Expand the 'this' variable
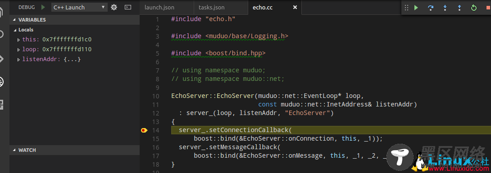 [x=19, y=40]
